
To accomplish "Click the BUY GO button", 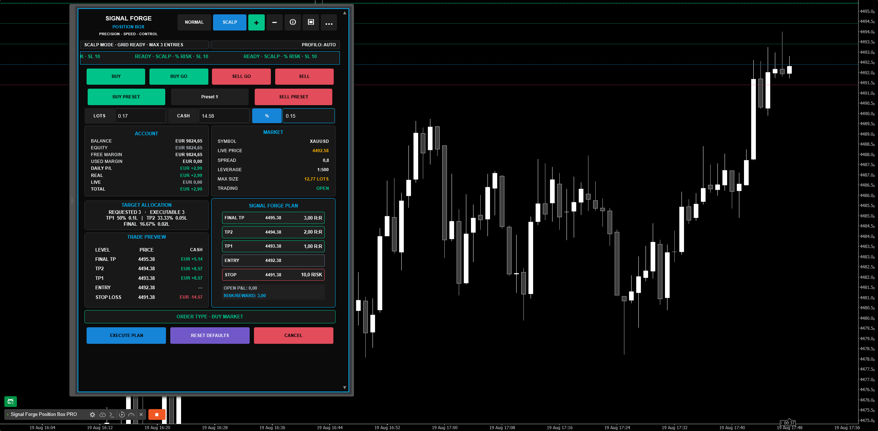I will (179, 76).
